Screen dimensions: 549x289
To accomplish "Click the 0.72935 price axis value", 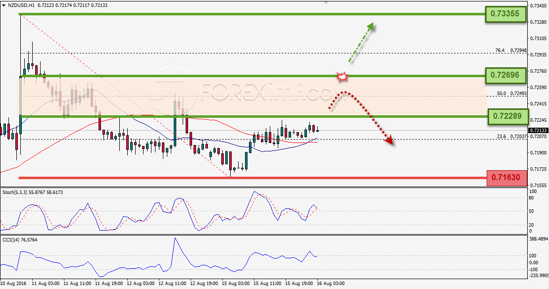I will pyautogui.click(x=539, y=55).
